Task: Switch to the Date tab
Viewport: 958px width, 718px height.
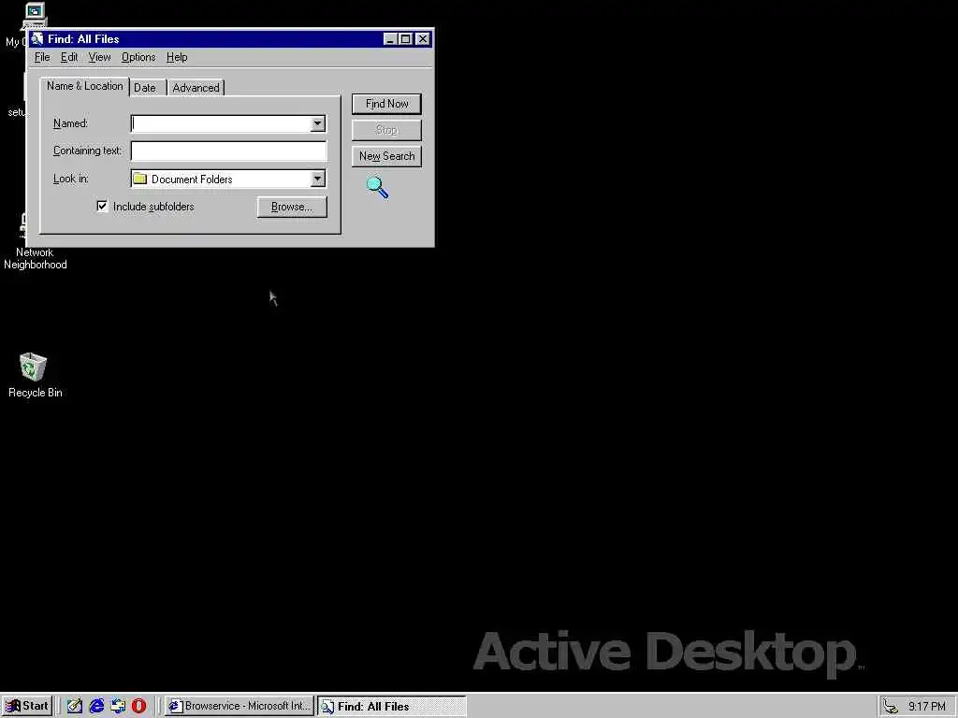Action: click(x=145, y=88)
